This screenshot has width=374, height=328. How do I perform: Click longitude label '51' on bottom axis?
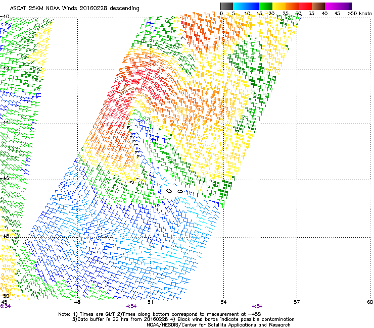point(150,302)
